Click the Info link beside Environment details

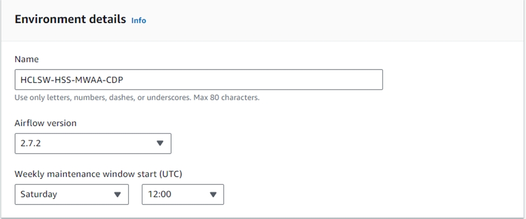pos(139,20)
